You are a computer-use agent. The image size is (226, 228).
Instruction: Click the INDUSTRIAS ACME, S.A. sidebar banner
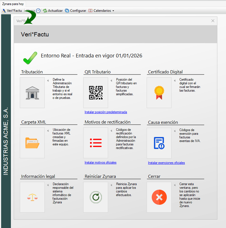6,140
